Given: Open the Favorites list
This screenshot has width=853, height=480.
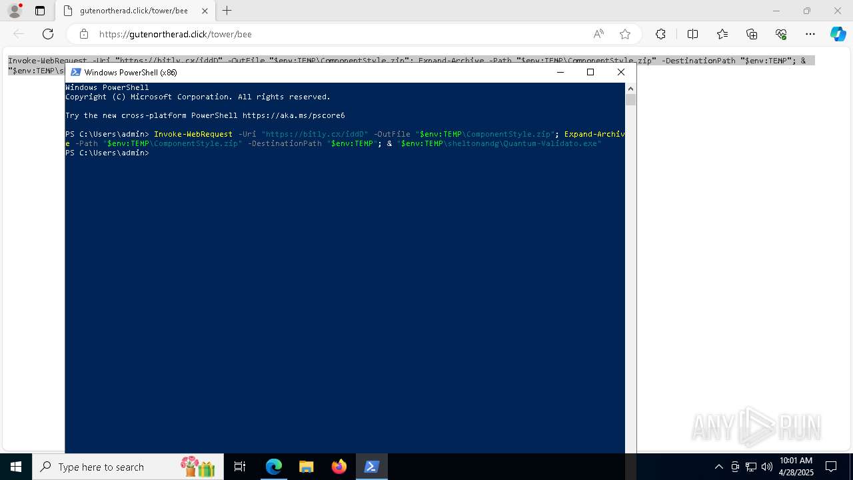Looking at the screenshot, I should (x=722, y=34).
